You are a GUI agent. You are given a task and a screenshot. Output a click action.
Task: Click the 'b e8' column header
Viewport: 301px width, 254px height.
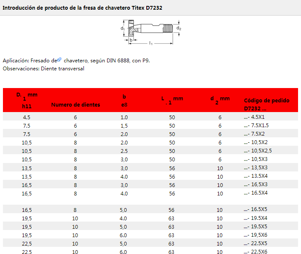tap(124, 101)
